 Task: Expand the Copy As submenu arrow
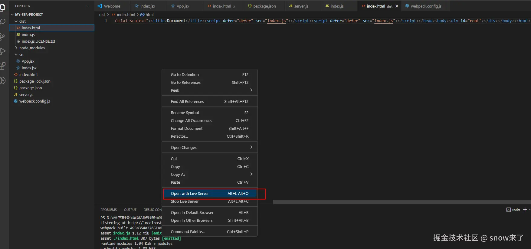point(251,174)
